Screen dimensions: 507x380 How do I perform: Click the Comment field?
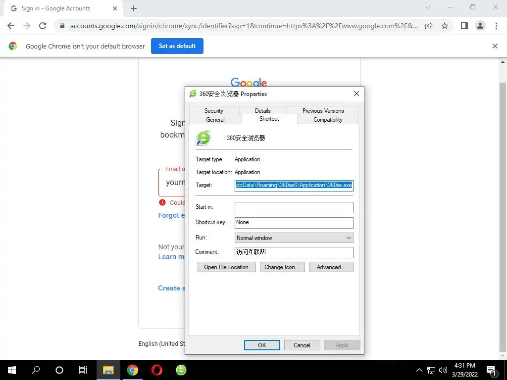(x=294, y=252)
